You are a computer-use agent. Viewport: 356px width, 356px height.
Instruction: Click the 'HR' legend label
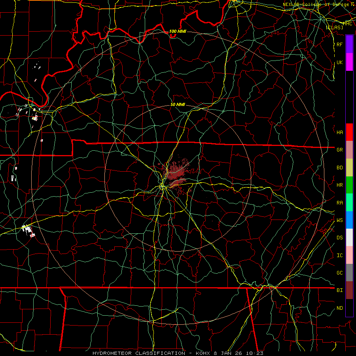pos(339,185)
